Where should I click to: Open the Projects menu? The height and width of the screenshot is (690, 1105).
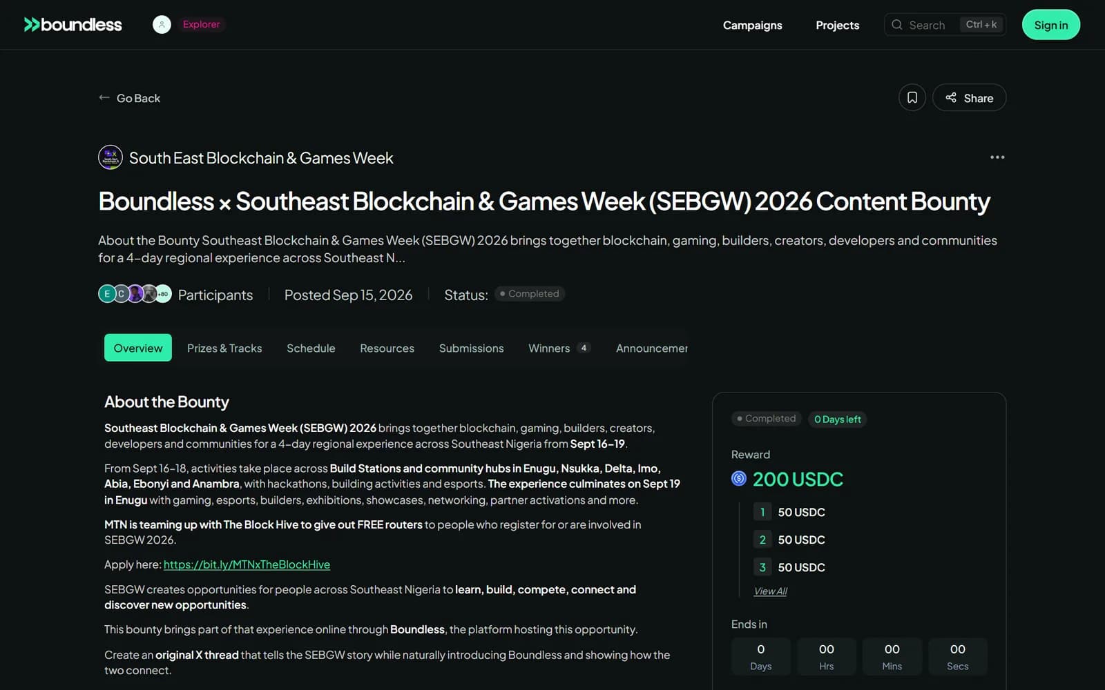837,25
